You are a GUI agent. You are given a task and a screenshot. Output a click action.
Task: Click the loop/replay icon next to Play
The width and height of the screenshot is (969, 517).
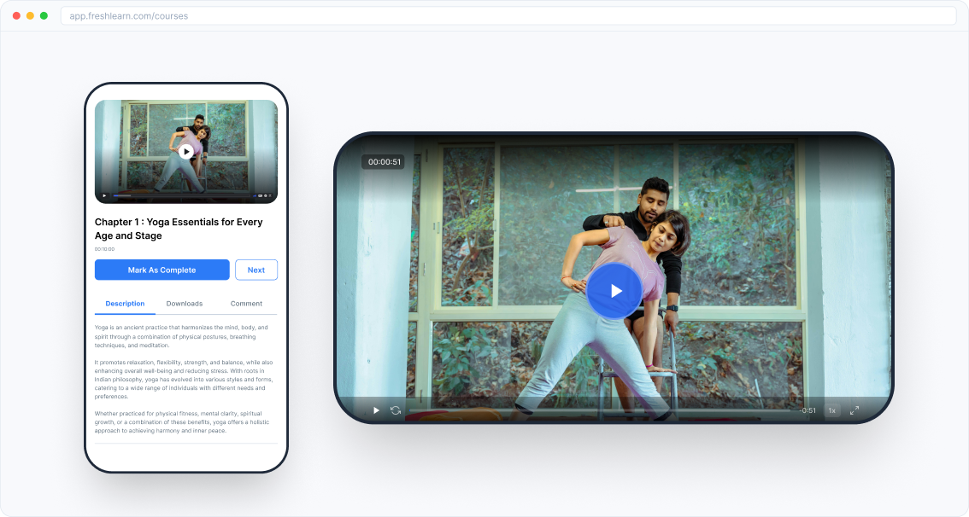click(395, 410)
